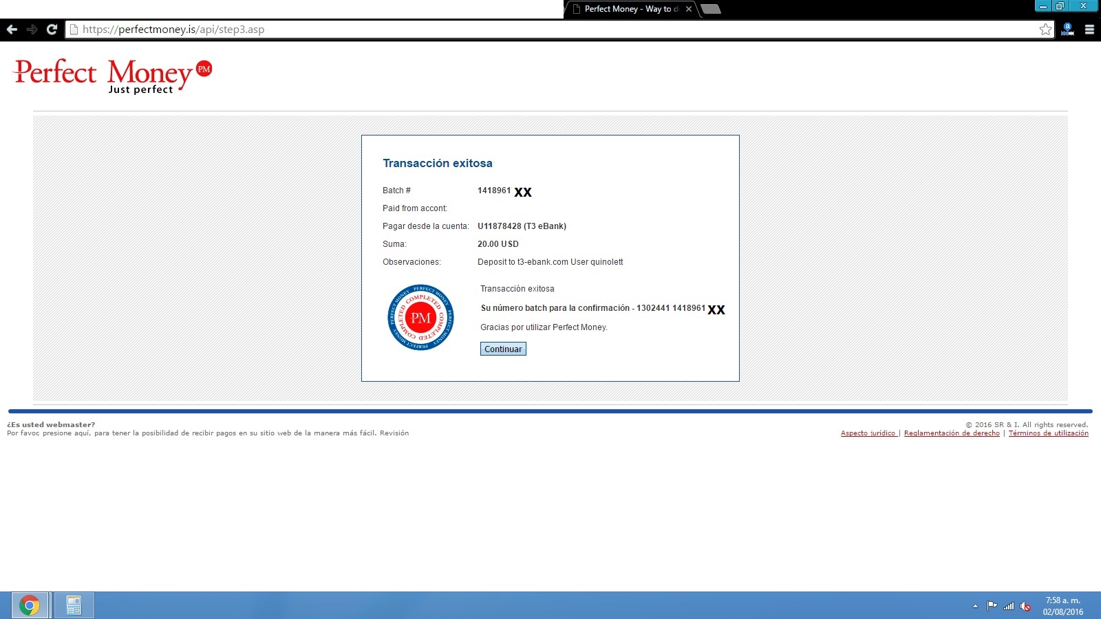Open the Calculator from the taskbar
Image resolution: width=1101 pixels, height=619 pixels.
click(74, 605)
